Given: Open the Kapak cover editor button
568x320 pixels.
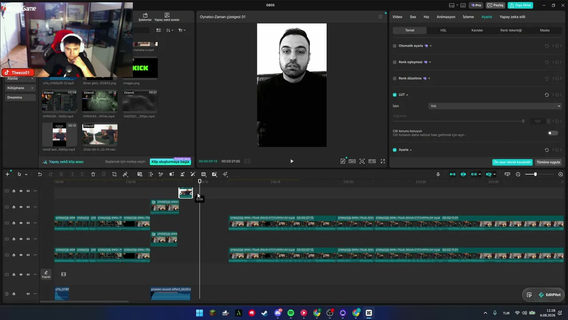Looking at the screenshot, I should click(x=46, y=275).
